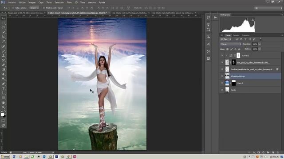The width and height of the screenshot is (284, 159).
Task: Open the Relleno value dropdown arrow
Action: tap(260, 49)
